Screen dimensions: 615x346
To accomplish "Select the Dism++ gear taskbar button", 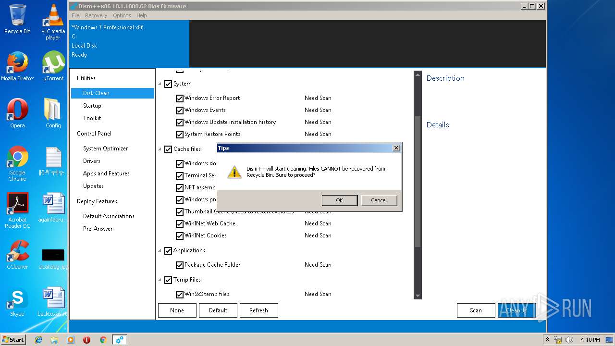I will pyautogui.click(x=119, y=340).
